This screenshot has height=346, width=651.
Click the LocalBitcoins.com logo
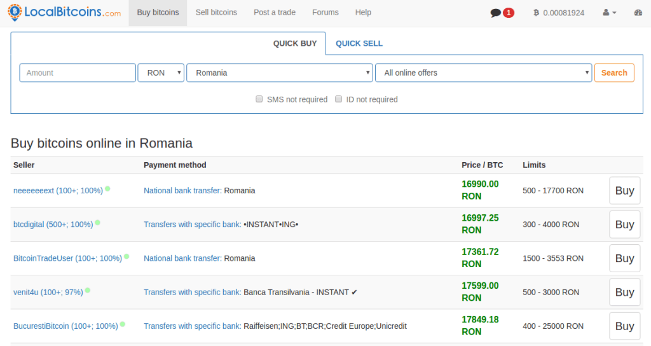pos(64,13)
